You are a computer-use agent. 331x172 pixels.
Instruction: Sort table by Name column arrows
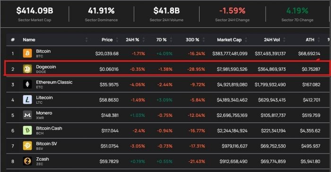[87, 40]
